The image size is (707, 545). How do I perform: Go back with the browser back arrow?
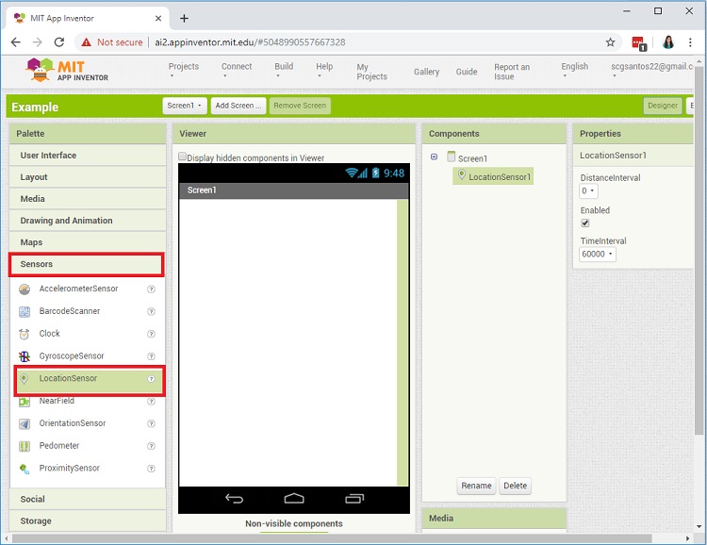16,42
